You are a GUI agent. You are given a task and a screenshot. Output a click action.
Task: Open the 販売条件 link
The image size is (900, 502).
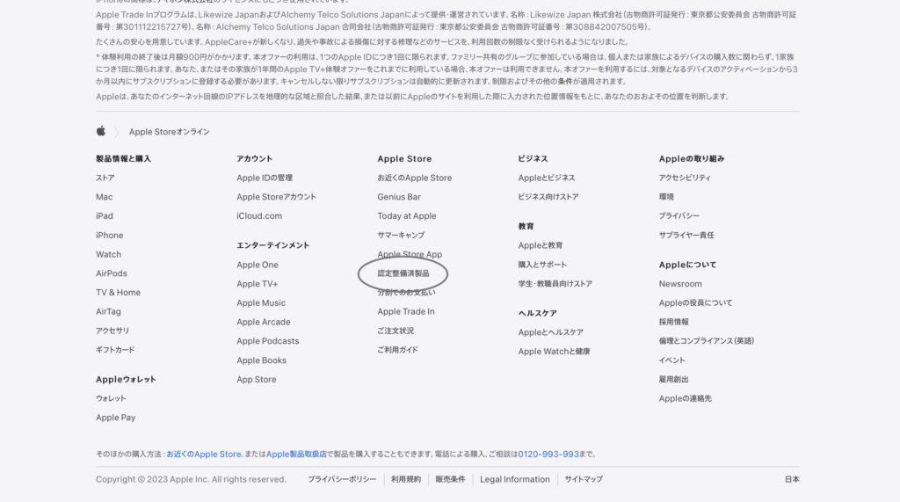pos(451,479)
